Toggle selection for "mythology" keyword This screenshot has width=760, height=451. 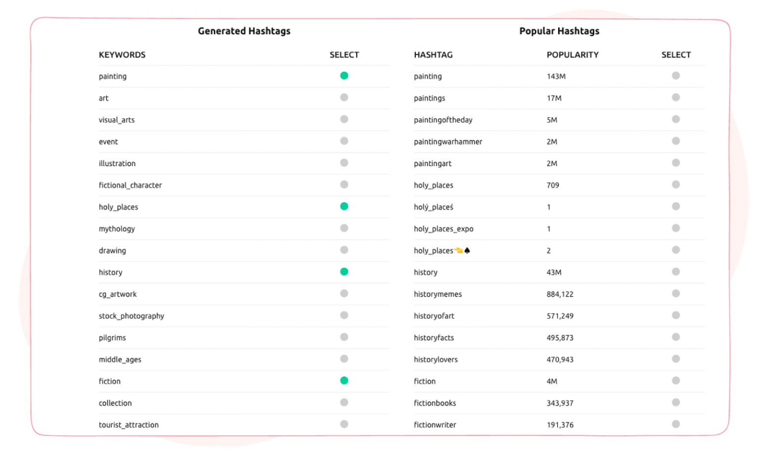coord(344,228)
